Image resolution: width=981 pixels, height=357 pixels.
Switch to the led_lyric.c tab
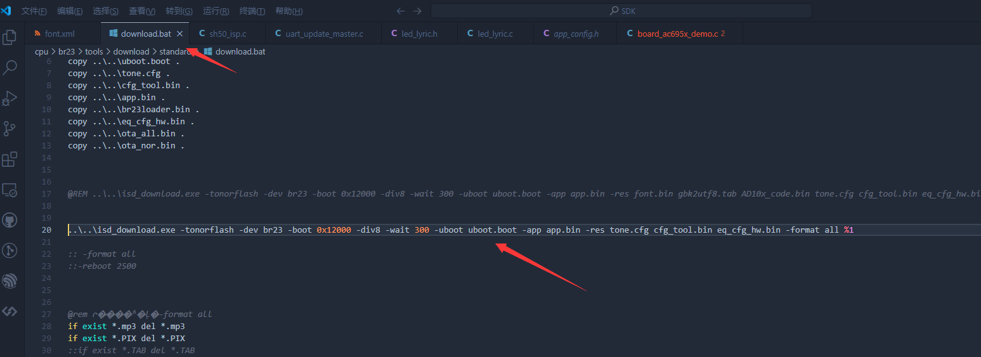(495, 34)
